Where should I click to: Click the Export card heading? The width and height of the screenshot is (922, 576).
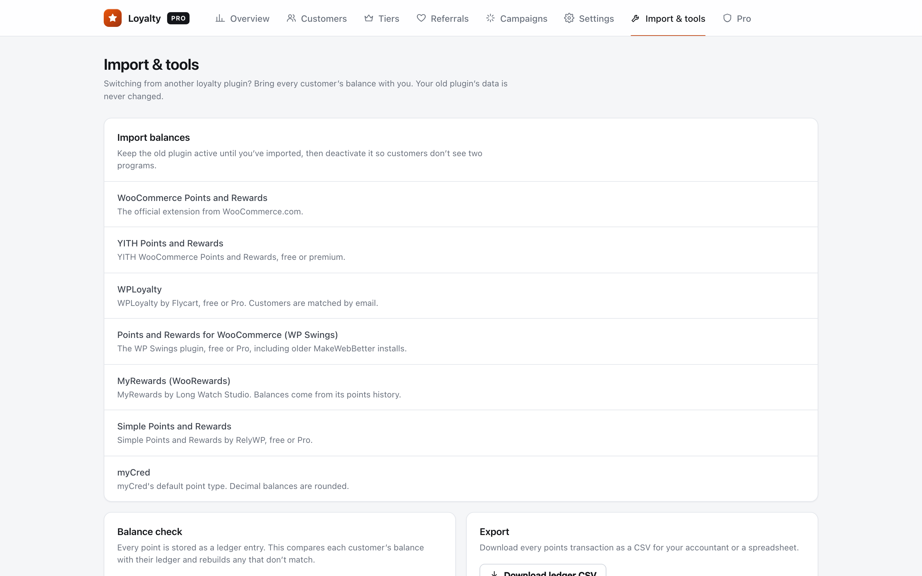[494, 532]
